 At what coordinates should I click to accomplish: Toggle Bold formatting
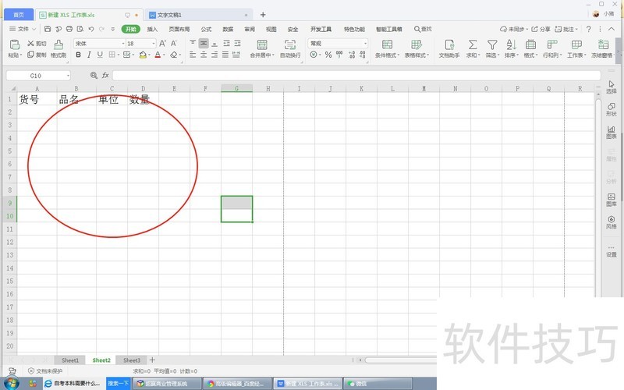pyautogui.click(x=78, y=55)
